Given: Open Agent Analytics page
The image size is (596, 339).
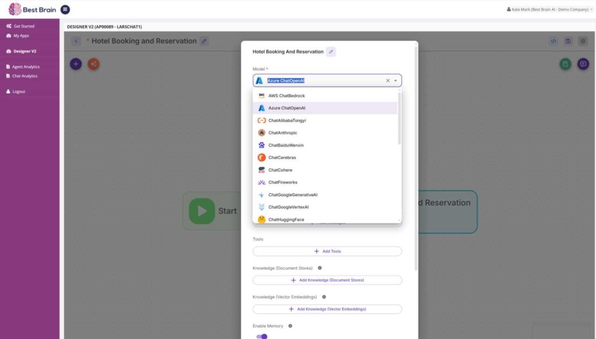Looking at the screenshot, I should [23, 67].
